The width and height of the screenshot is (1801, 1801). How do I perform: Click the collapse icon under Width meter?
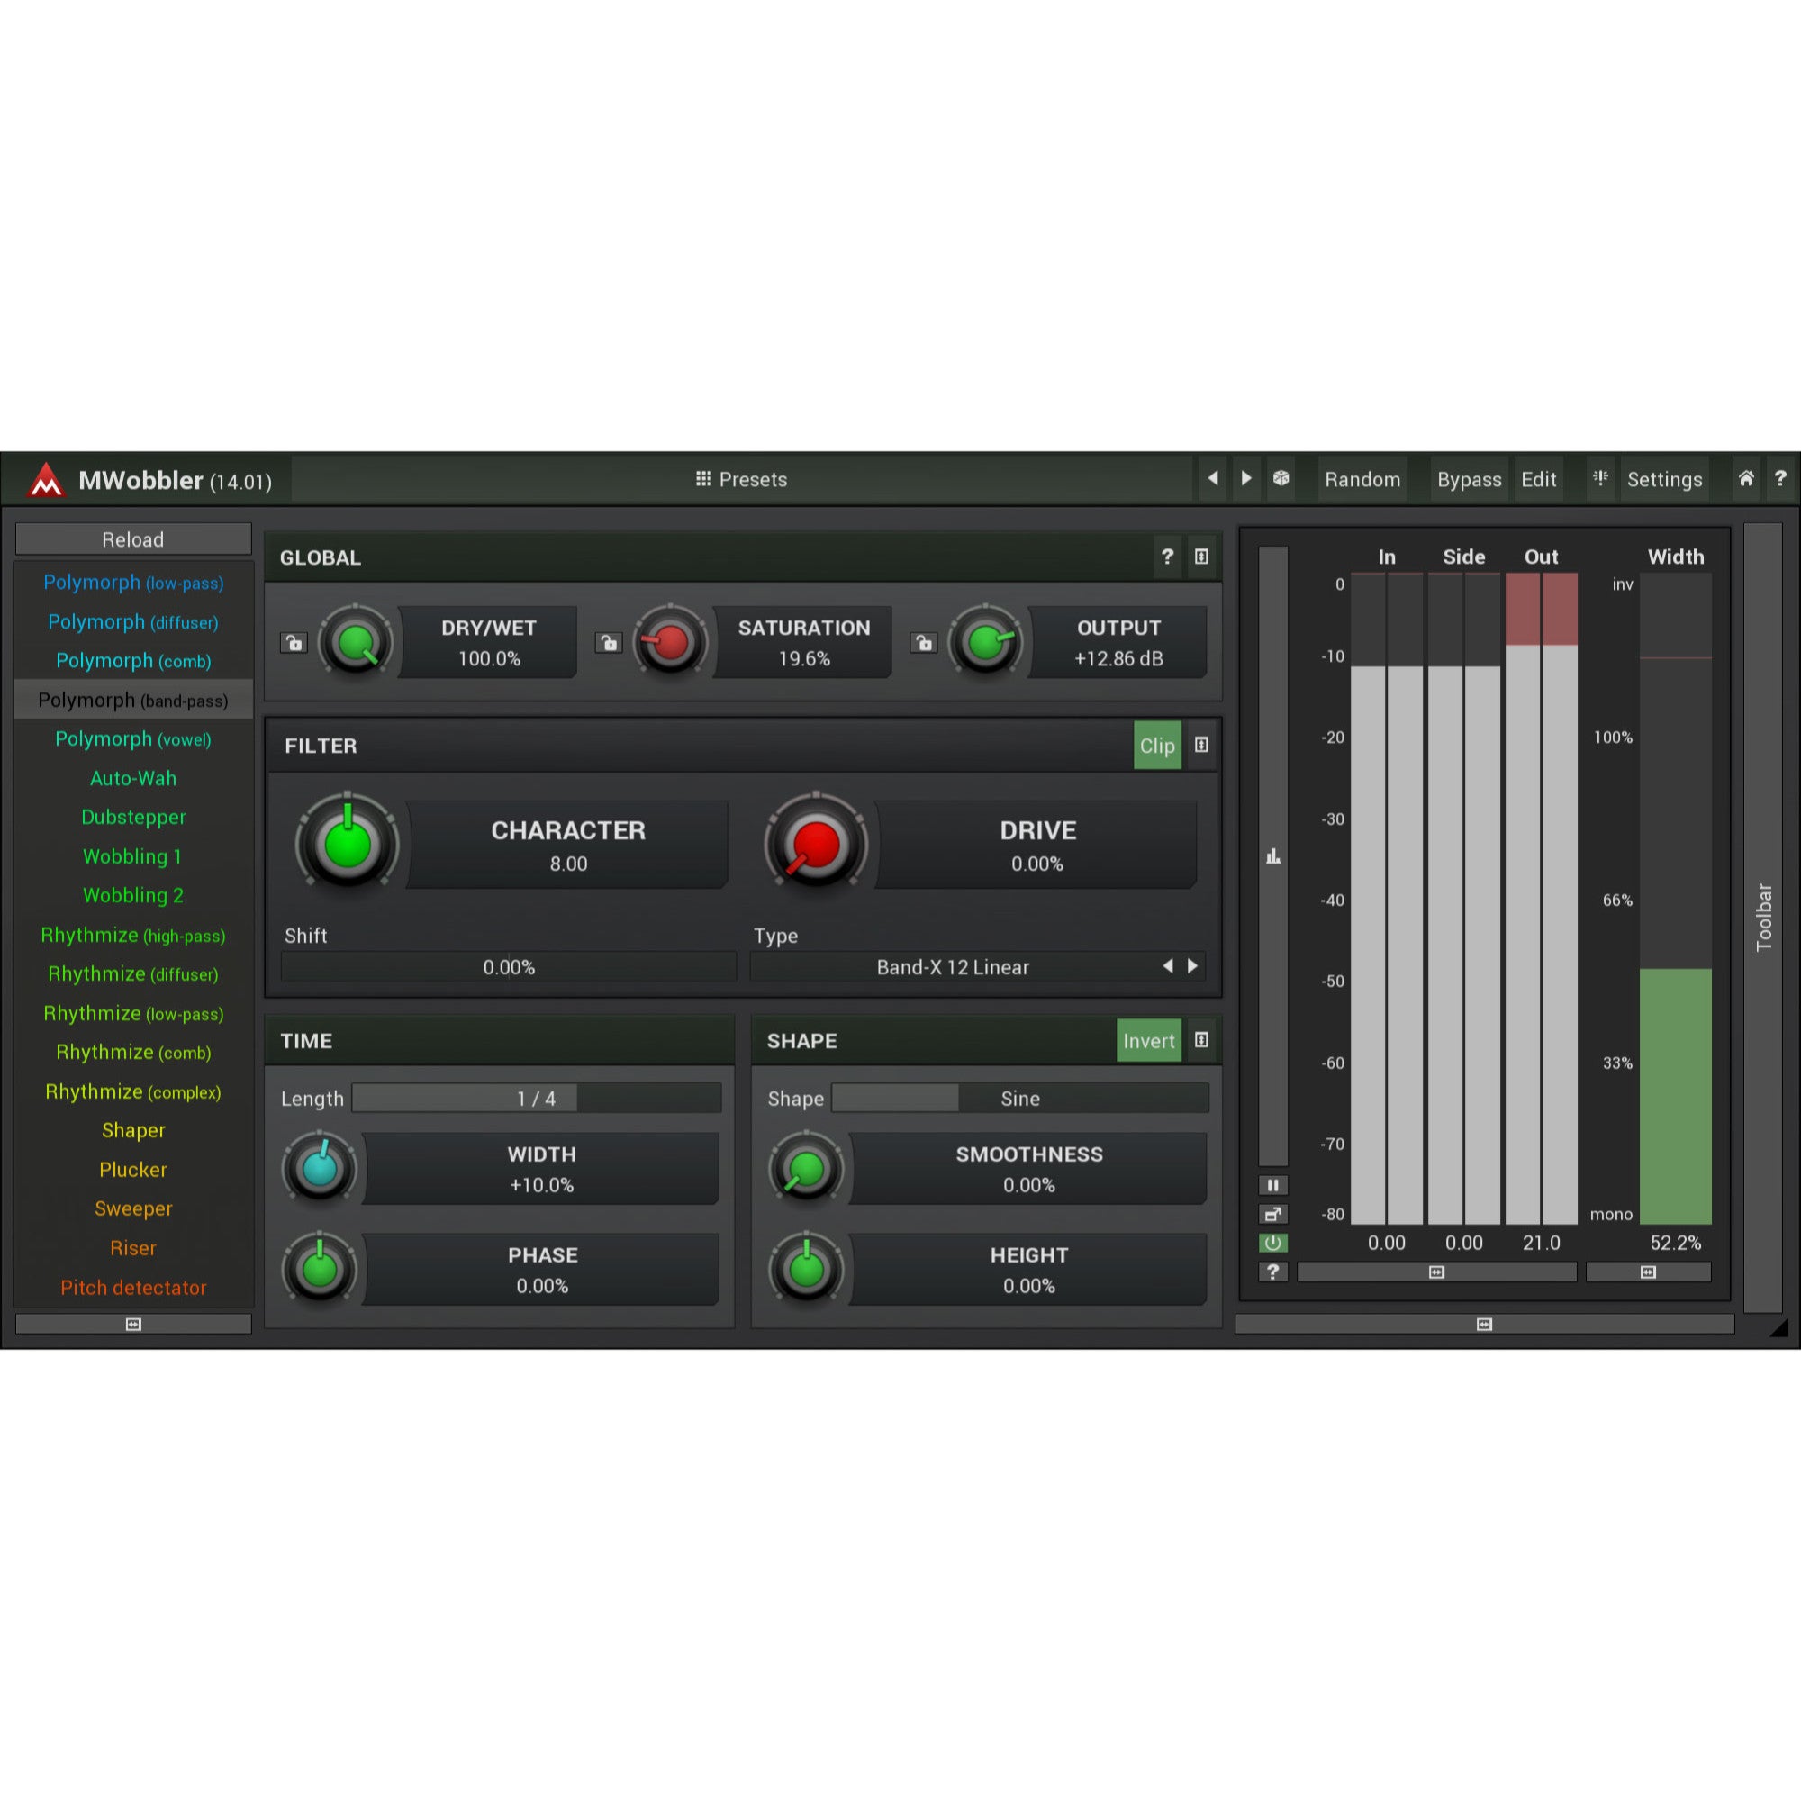click(1648, 1272)
